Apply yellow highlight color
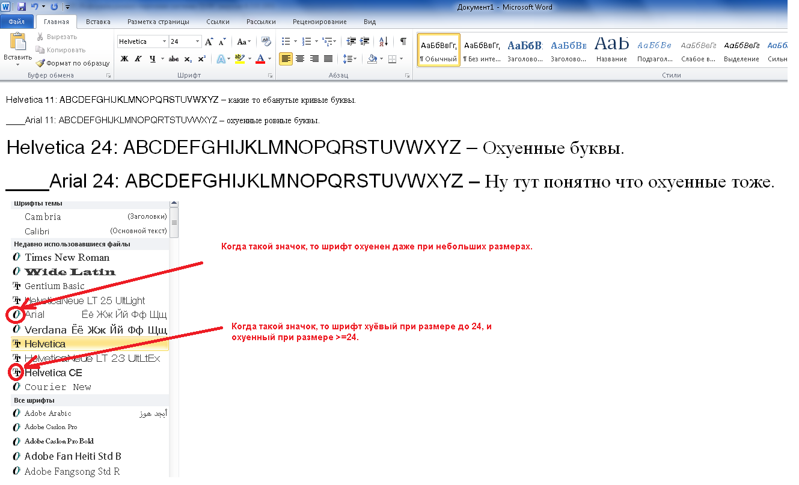Screen dimensions: 799x485 (x=239, y=59)
